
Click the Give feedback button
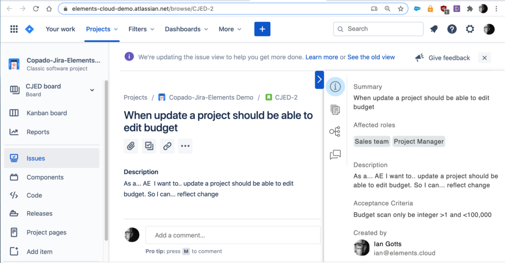[x=443, y=58]
